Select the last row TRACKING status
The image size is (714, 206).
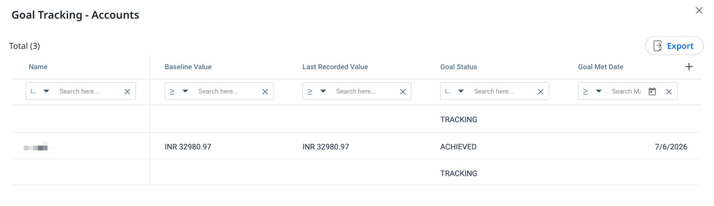point(458,173)
